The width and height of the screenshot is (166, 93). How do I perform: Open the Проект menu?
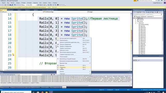tap(13, 3)
